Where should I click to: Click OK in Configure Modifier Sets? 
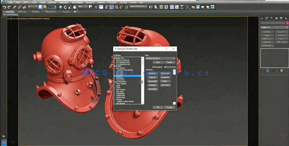[158, 107]
